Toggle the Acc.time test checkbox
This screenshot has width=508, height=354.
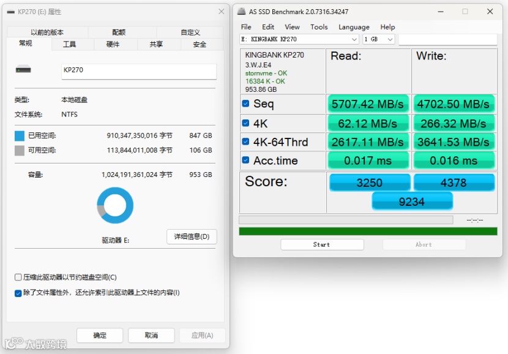tap(245, 160)
